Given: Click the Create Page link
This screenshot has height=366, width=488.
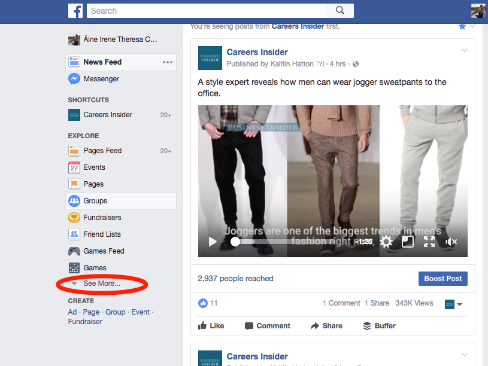Looking at the screenshot, I should [91, 312].
